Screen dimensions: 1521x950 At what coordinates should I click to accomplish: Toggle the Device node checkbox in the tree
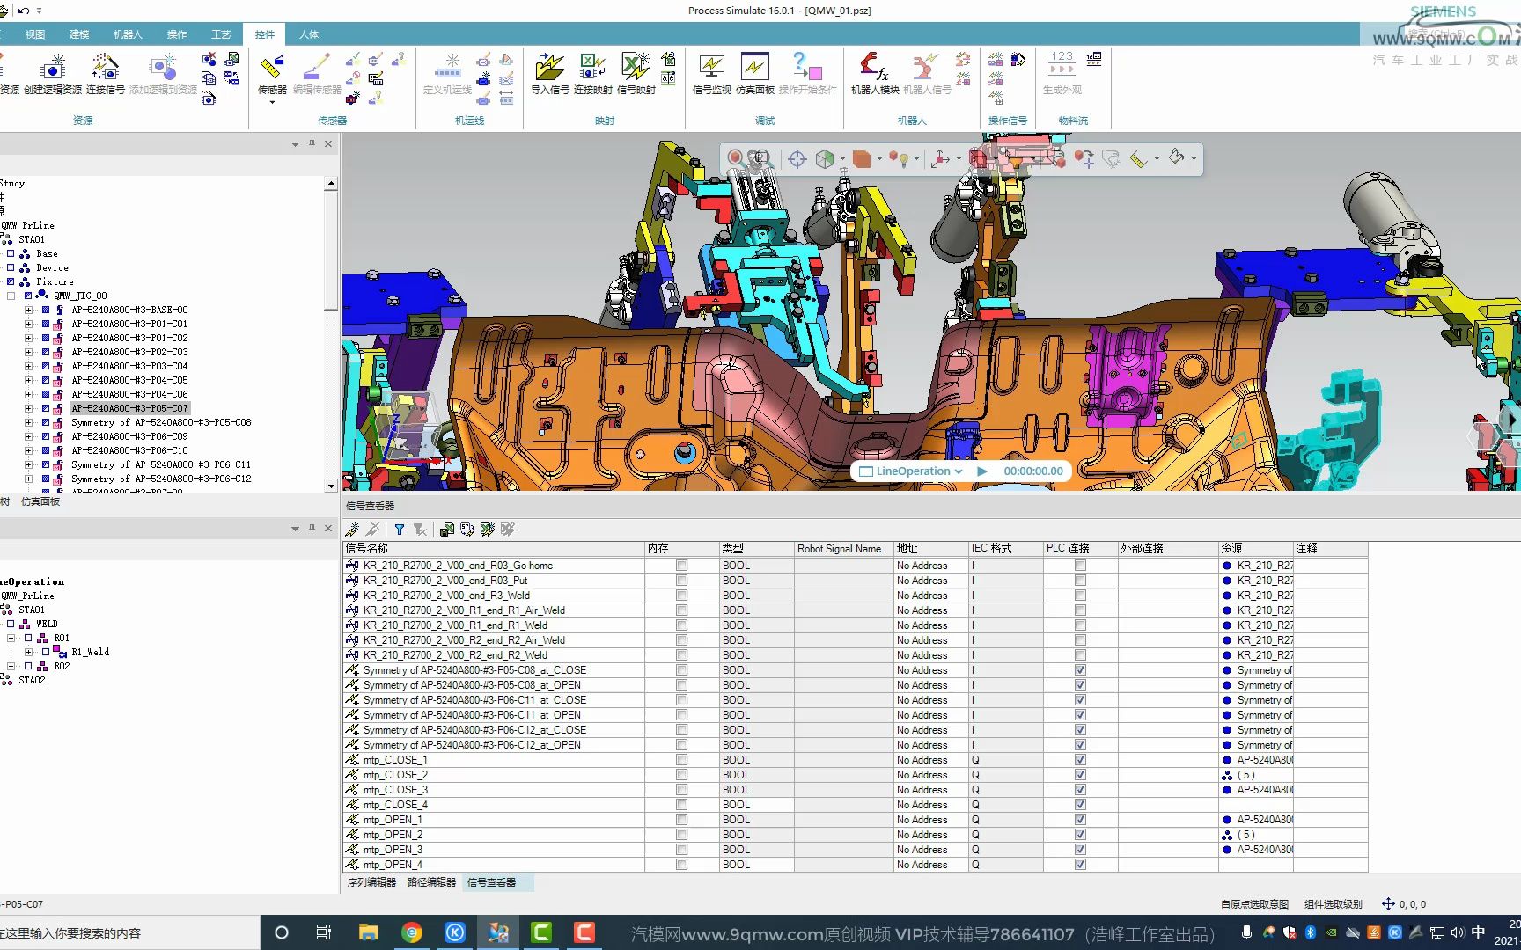click(11, 267)
